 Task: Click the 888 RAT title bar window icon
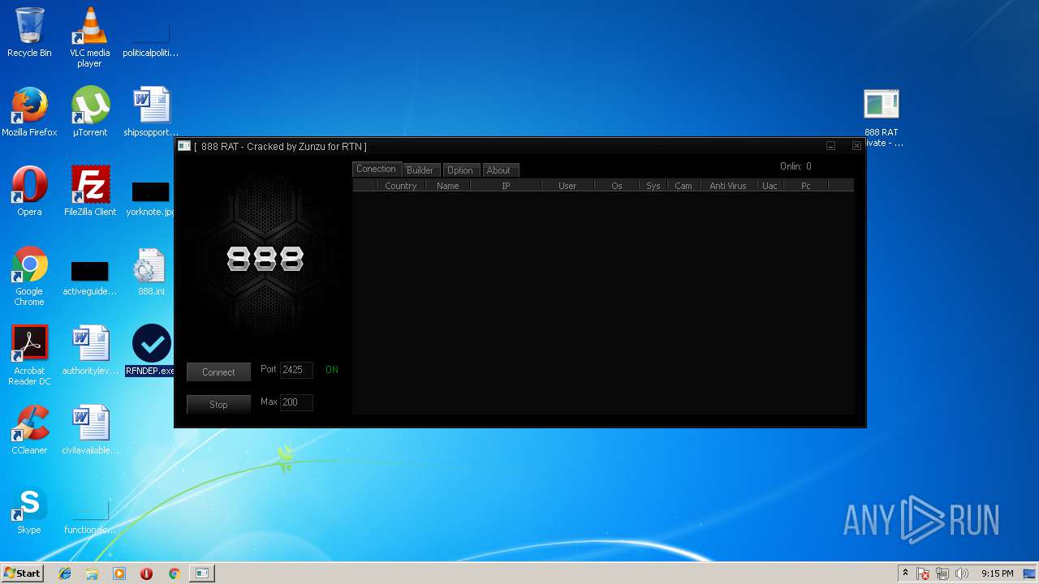(184, 146)
